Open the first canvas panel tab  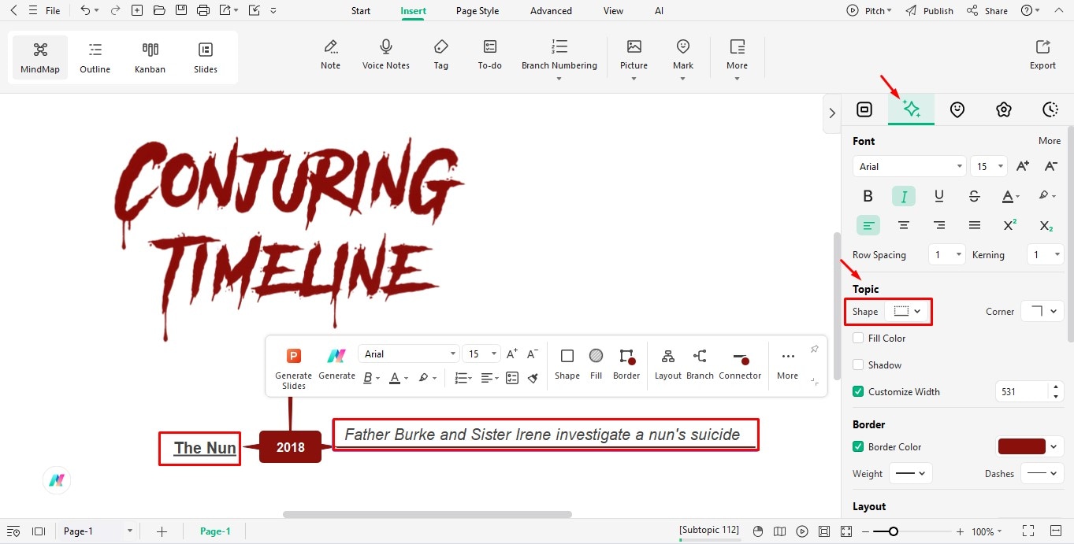click(864, 109)
